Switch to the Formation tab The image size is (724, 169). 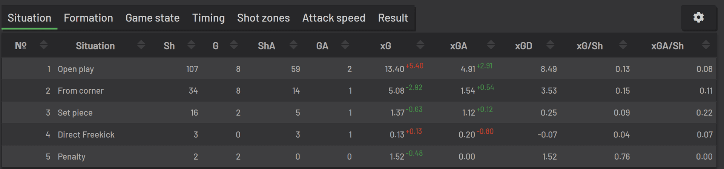pos(88,18)
